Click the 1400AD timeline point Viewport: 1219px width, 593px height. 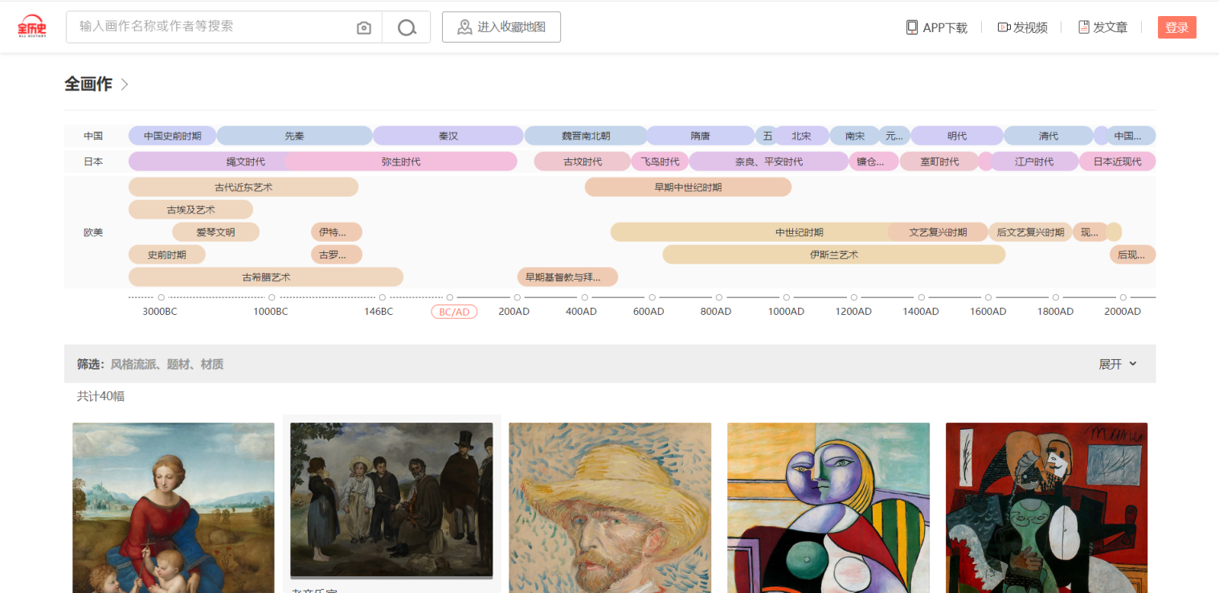pyautogui.click(x=921, y=298)
